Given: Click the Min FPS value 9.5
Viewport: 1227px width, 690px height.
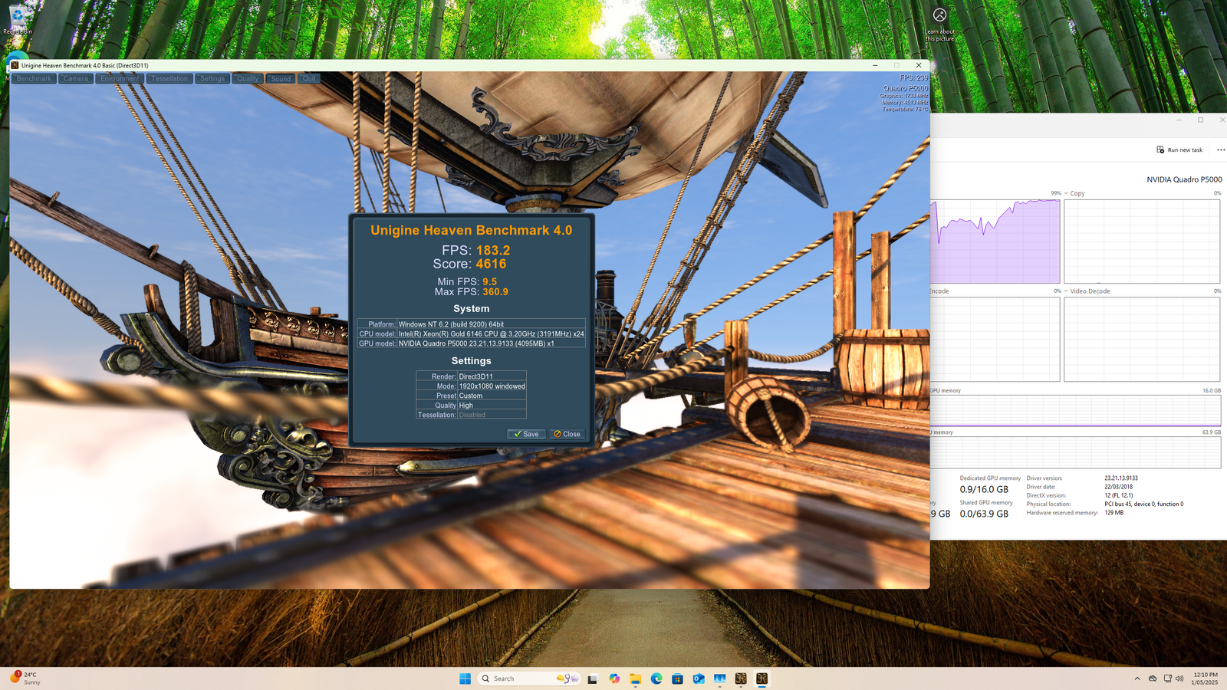Looking at the screenshot, I should (x=489, y=282).
